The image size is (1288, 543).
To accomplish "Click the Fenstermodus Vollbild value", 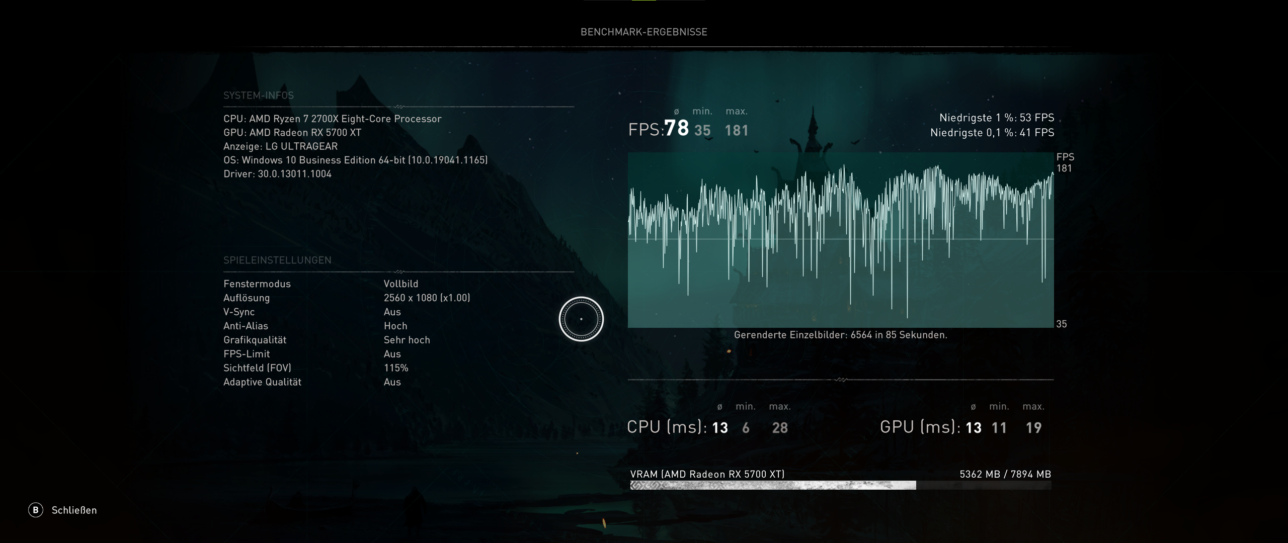I will (x=400, y=284).
